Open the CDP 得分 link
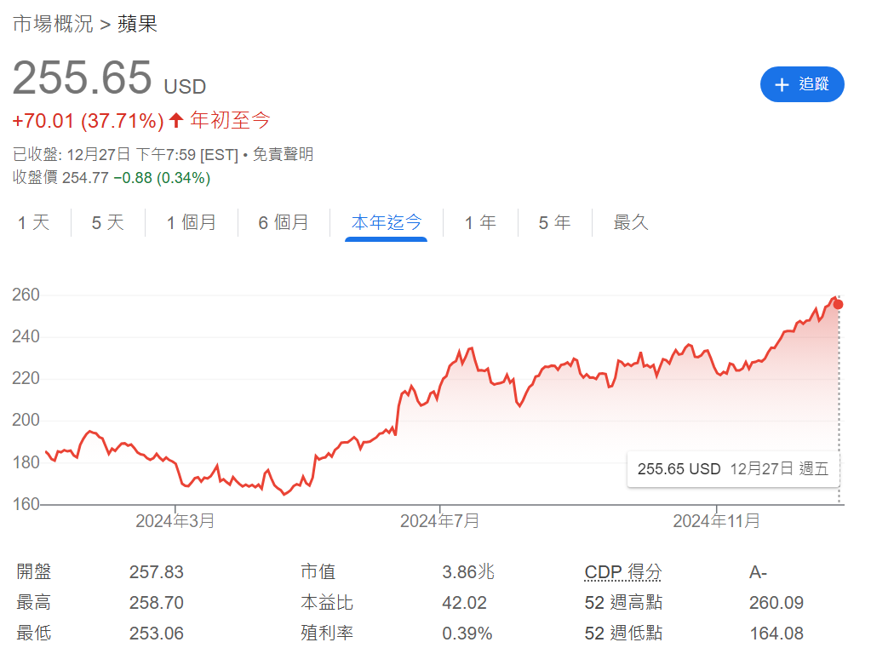 pyautogui.click(x=622, y=571)
